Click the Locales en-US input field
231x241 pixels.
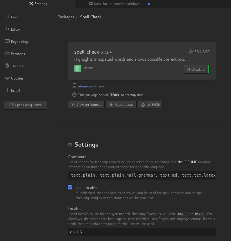[x=142, y=232]
